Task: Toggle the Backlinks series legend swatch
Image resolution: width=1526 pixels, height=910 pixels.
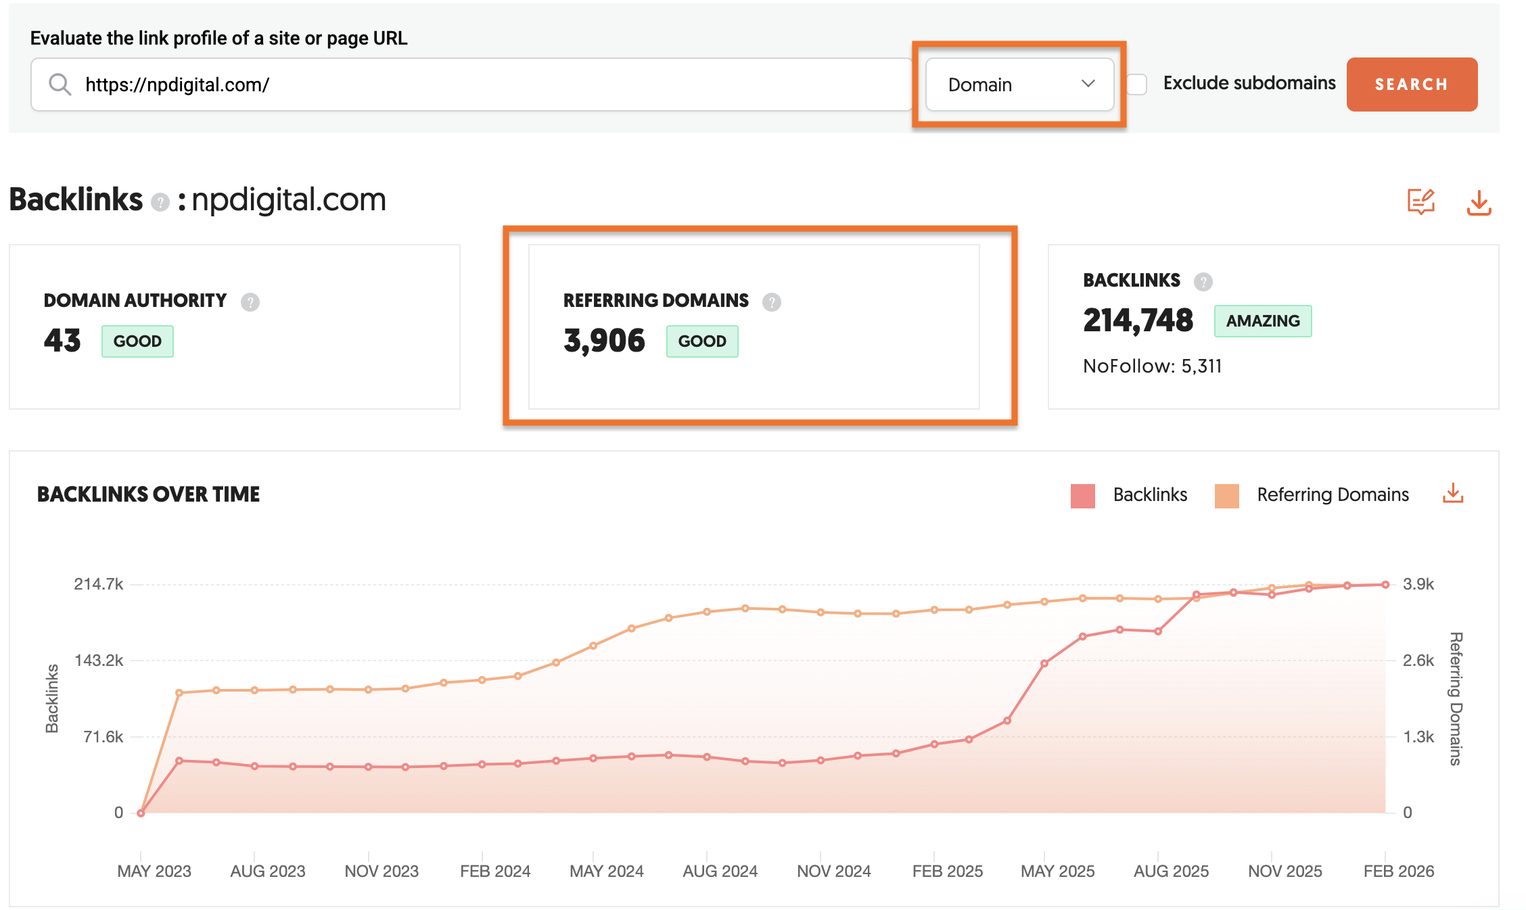Action: coord(1083,496)
